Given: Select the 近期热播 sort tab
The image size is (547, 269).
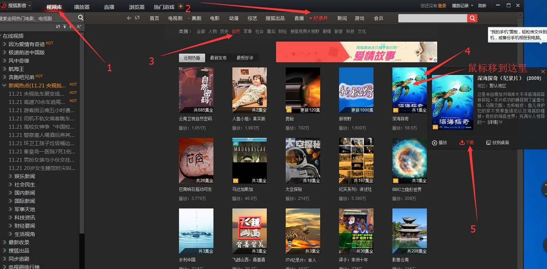Looking at the screenshot, I should 192,58.
